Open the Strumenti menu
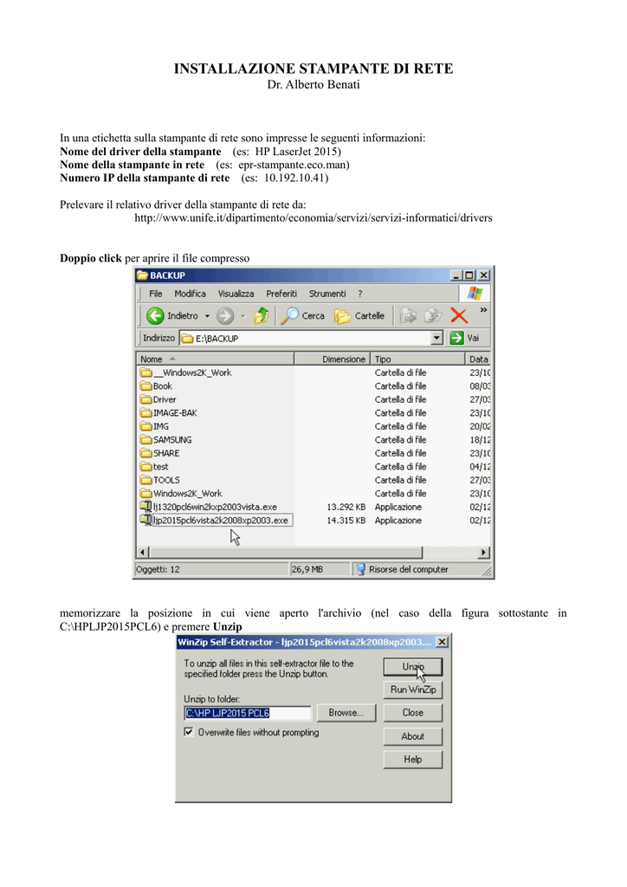The height and width of the screenshot is (887, 627). coord(327,294)
